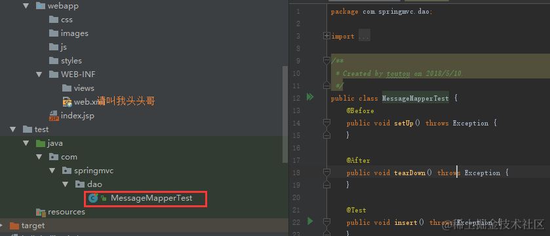Click line number 21 in gutter
The width and height of the screenshot is (550, 236).
click(297, 210)
